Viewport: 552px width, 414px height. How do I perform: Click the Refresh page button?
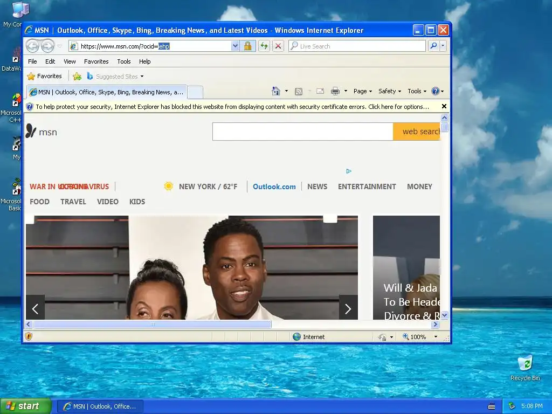(264, 46)
